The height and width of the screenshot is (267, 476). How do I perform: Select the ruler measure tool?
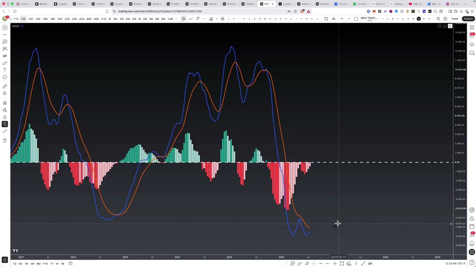pos(5,86)
